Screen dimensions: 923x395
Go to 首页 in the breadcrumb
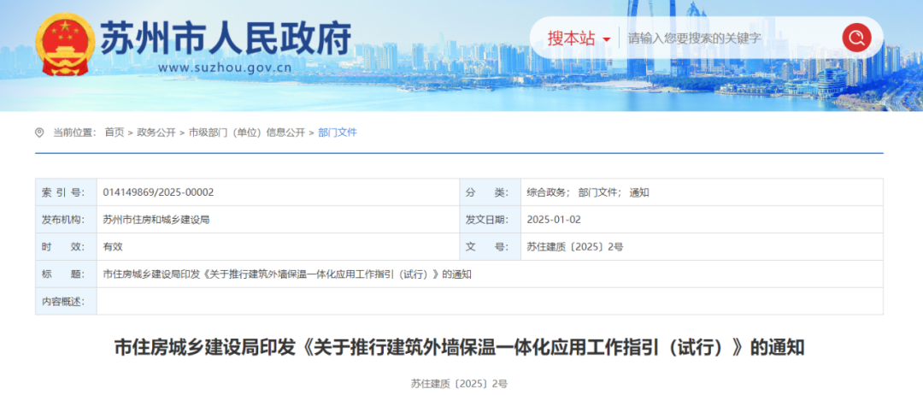pyautogui.click(x=114, y=133)
